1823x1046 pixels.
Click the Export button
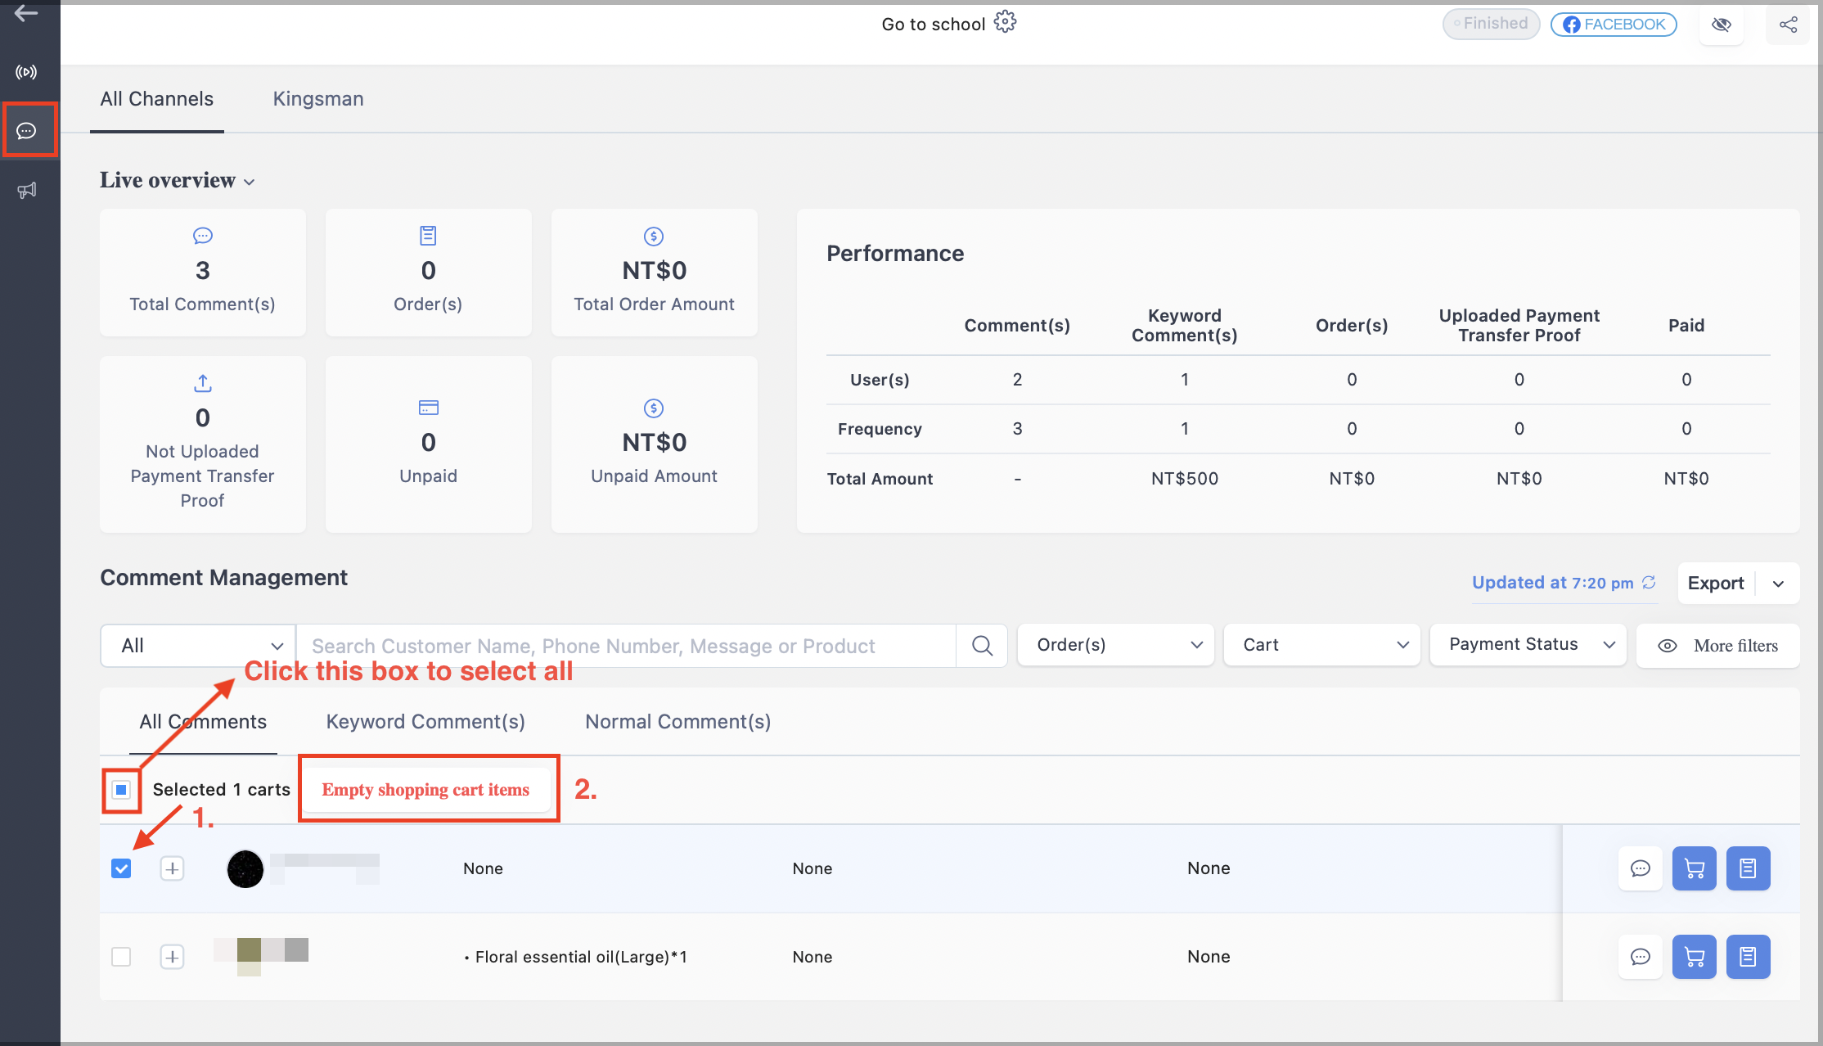[1716, 584]
